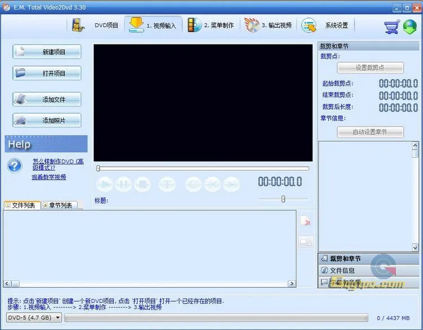Screen dimensions: 423x330
Task: Click the Play button under the preview
Action: click(104, 184)
